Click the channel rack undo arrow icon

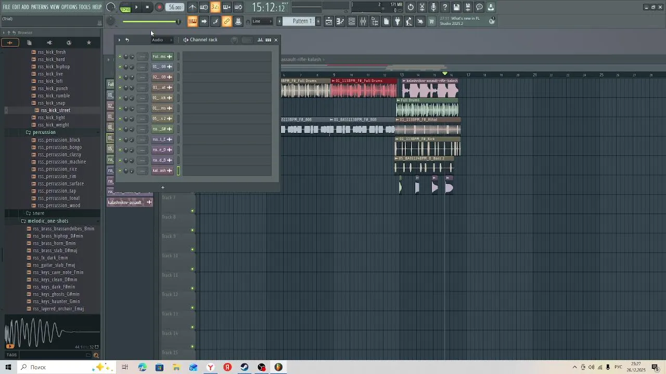127,40
